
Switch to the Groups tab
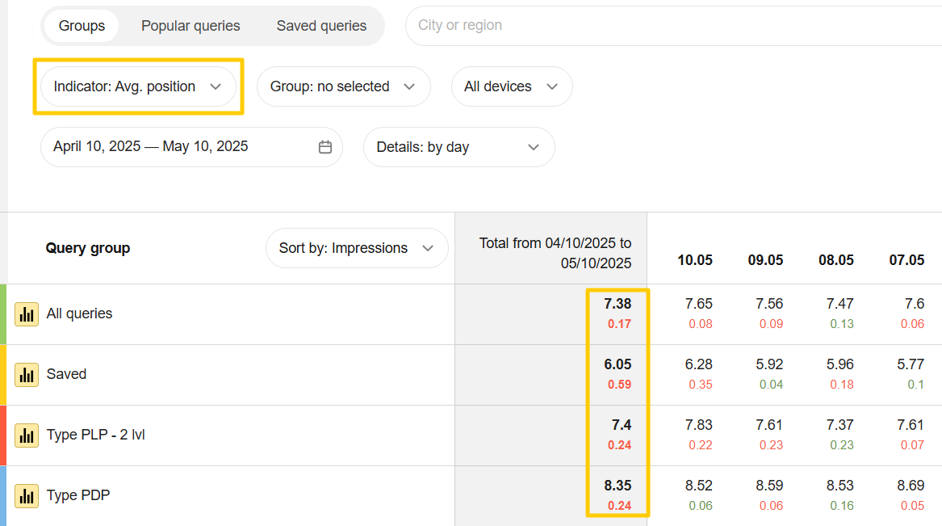[82, 26]
